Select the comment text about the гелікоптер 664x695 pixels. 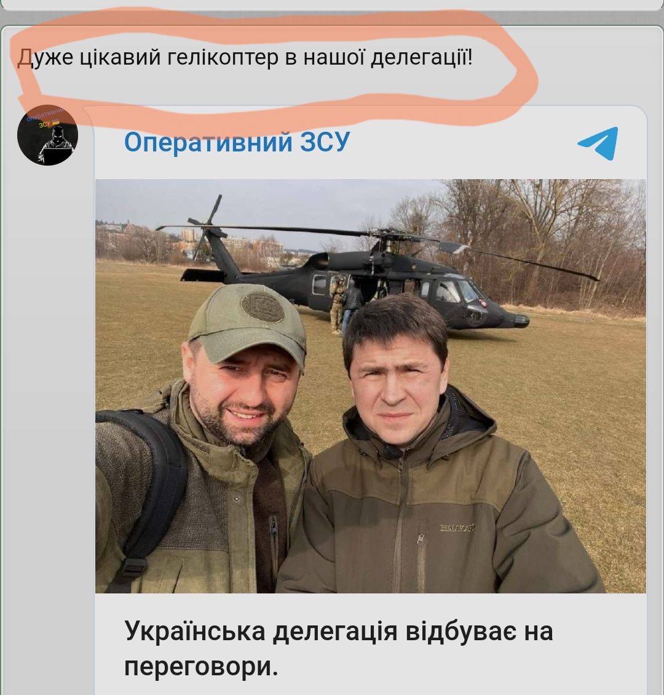[x=245, y=58]
